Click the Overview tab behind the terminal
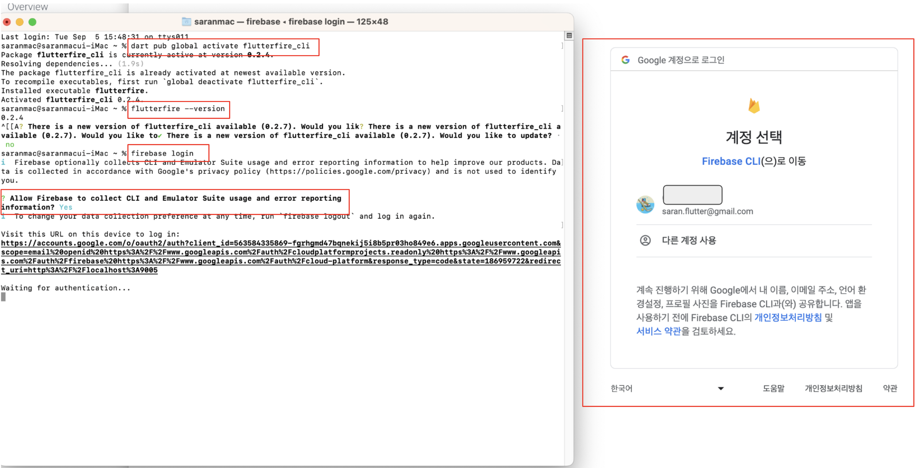The image size is (918, 468). pos(28,7)
